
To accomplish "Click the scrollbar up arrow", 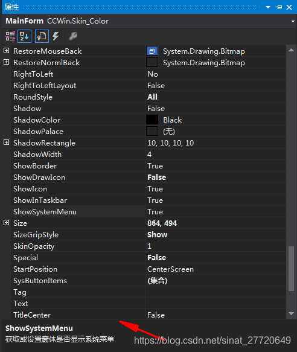I will [x=291, y=50].
